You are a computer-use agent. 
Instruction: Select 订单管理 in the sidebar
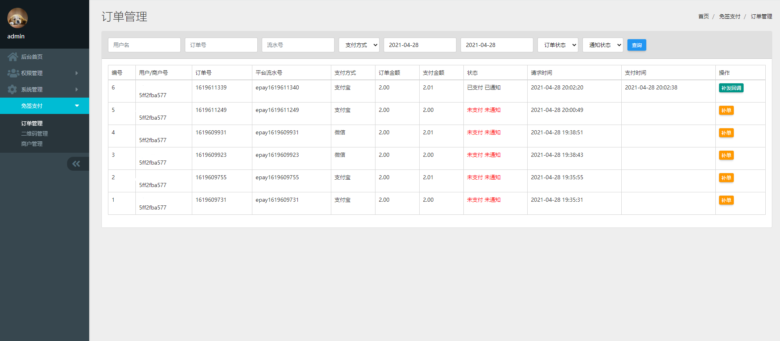coord(32,123)
